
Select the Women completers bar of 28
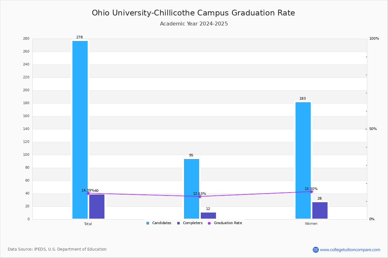(320, 211)
